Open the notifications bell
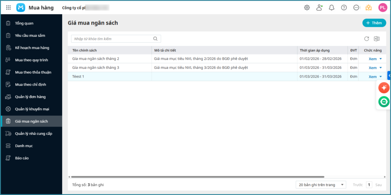 [x=332, y=8]
